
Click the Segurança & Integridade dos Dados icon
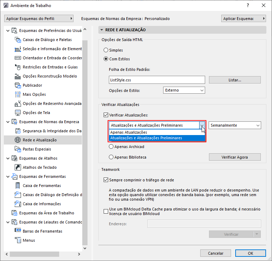[x=18, y=131]
